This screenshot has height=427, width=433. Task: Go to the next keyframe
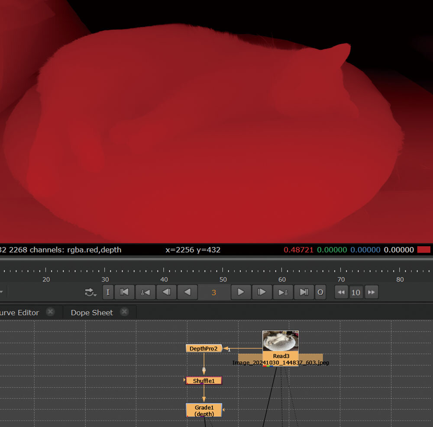283,292
